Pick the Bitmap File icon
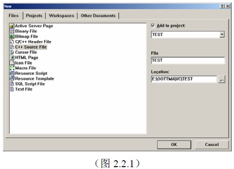Image resolution: width=234 pixels, height=169 pixels. click(12, 37)
